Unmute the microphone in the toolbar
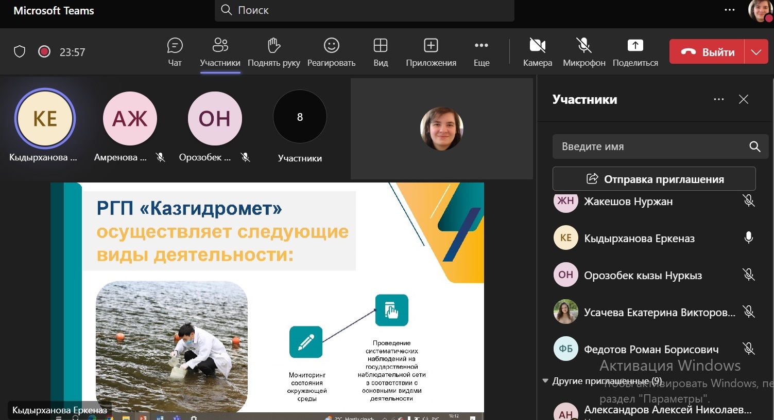Viewport: 774px width, 420px height. 584,52
